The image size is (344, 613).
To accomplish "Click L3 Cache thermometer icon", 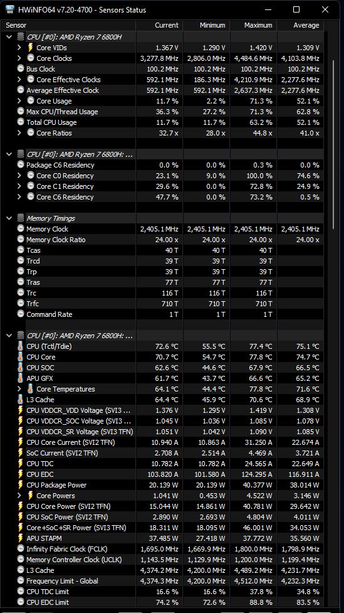I will (x=21, y=400).
